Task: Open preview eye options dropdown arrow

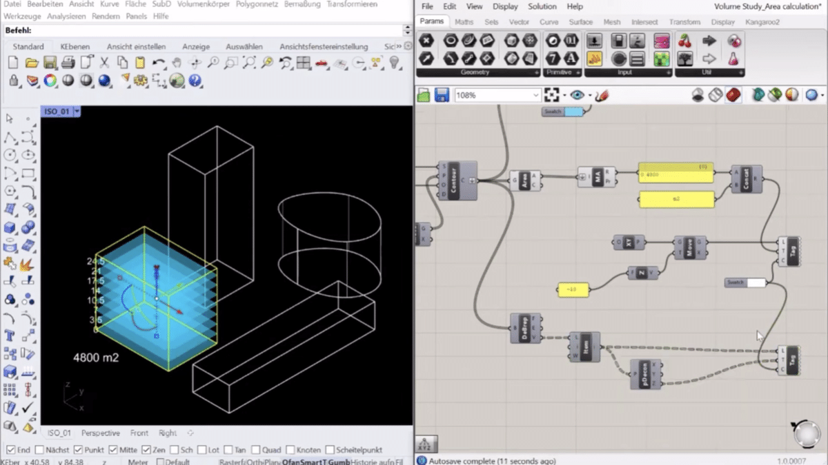Action: coord(590,96)
